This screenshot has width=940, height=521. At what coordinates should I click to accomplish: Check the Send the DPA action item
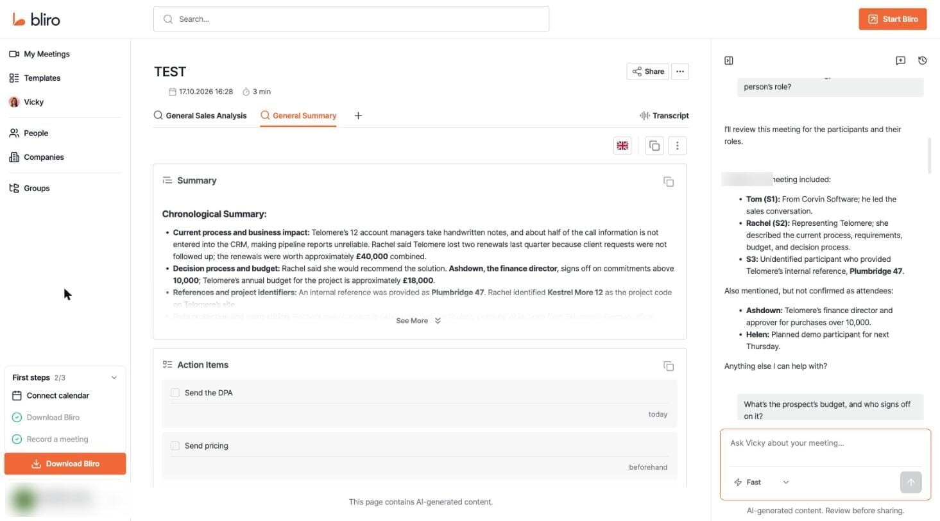point(175,393)
